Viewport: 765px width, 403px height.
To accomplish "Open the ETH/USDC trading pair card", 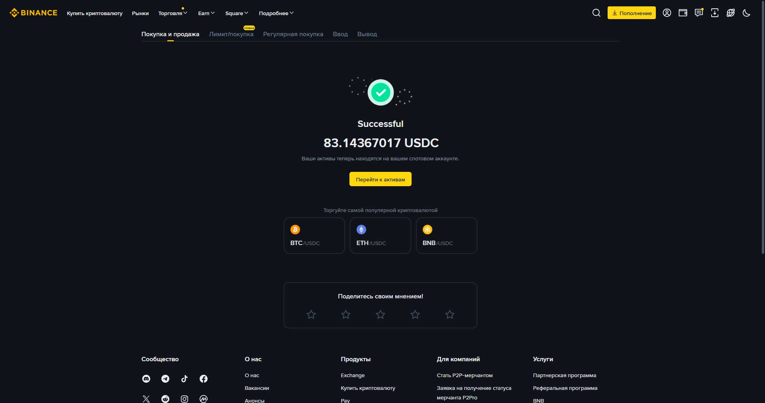I will tap(381, 236).
